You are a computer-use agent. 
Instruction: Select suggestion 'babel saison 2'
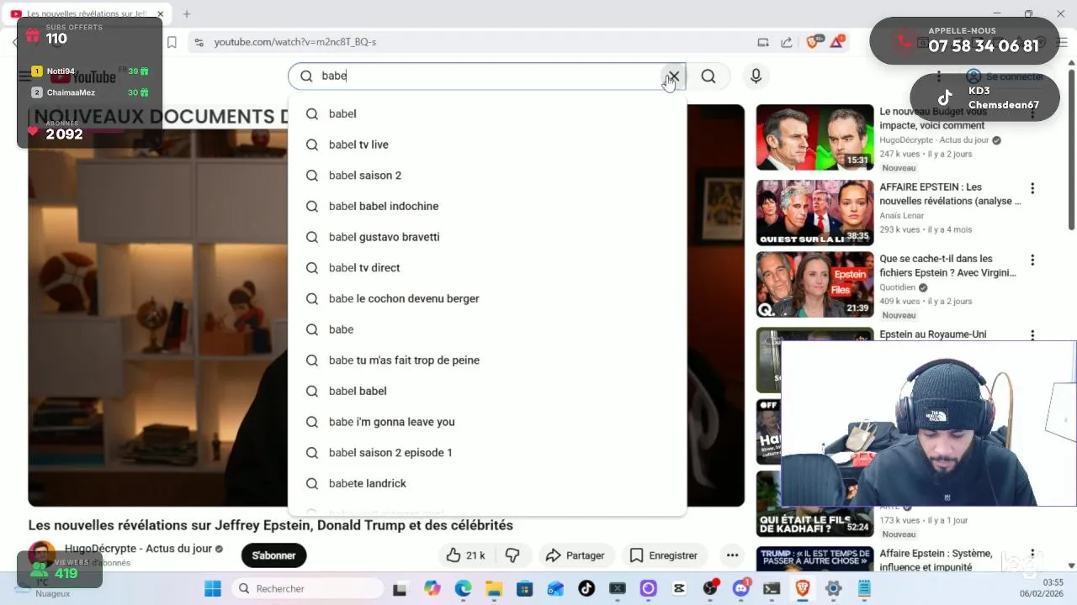[x=487, y=176]
